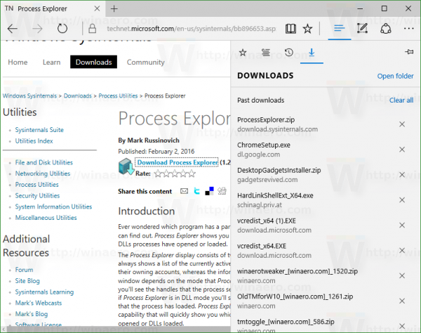Remove ChromeSetup.exe from downloads list
Screen dimensions: 421x333
[x=402, y=150]
